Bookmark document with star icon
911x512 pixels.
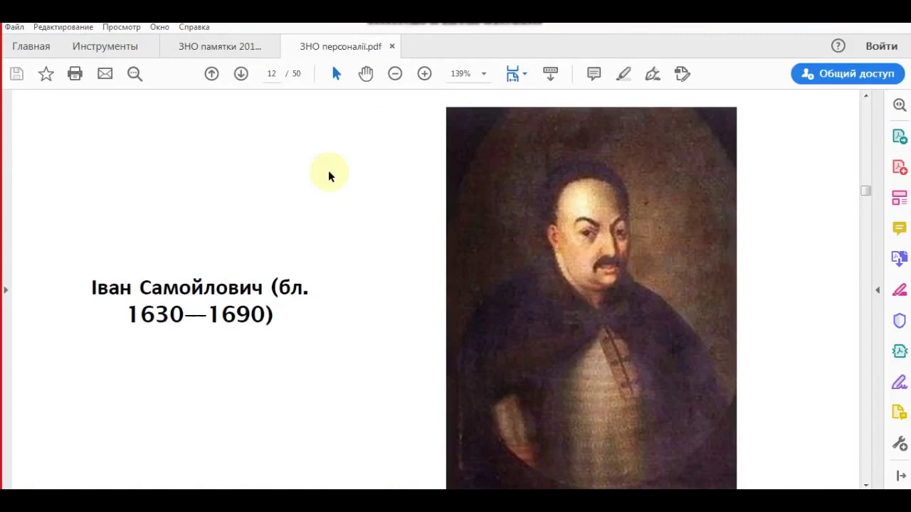[46, 73]
